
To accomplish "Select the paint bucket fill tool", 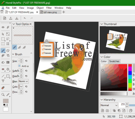I will pyautogui.click(x=3, y=62).
